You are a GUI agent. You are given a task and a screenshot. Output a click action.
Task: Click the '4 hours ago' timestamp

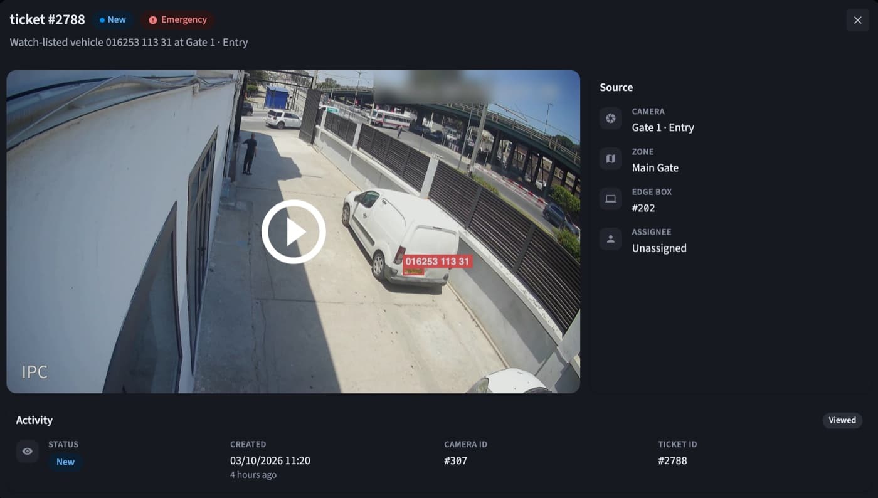click(x=253, y=475)
